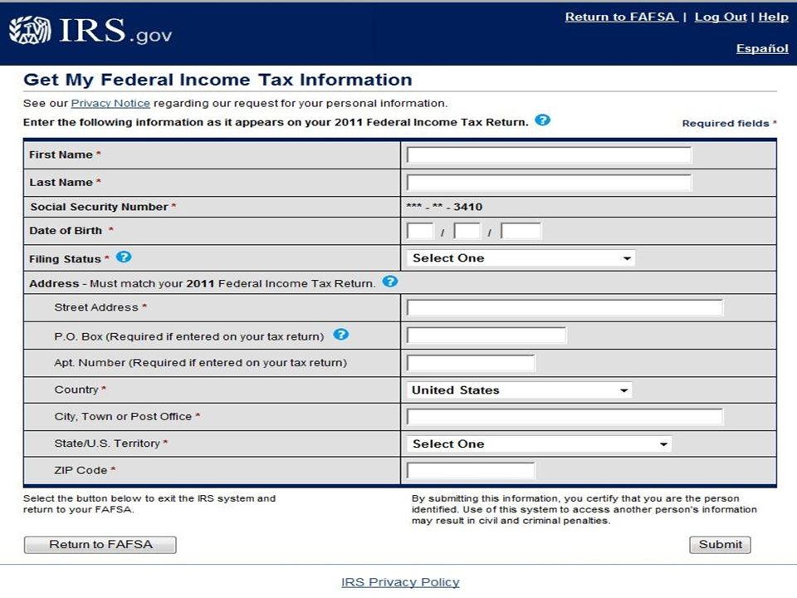Focus the First Name input field

[x=549, y=155]
